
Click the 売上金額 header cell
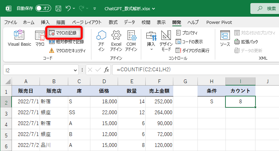(159, 91)
